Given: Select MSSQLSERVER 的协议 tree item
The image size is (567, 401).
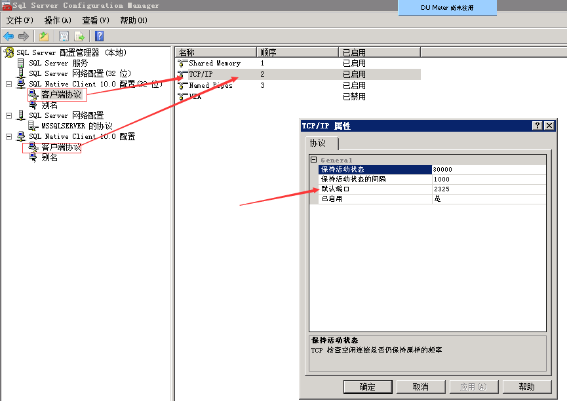Looking at the screenshot, I should [x=77, y=126].
